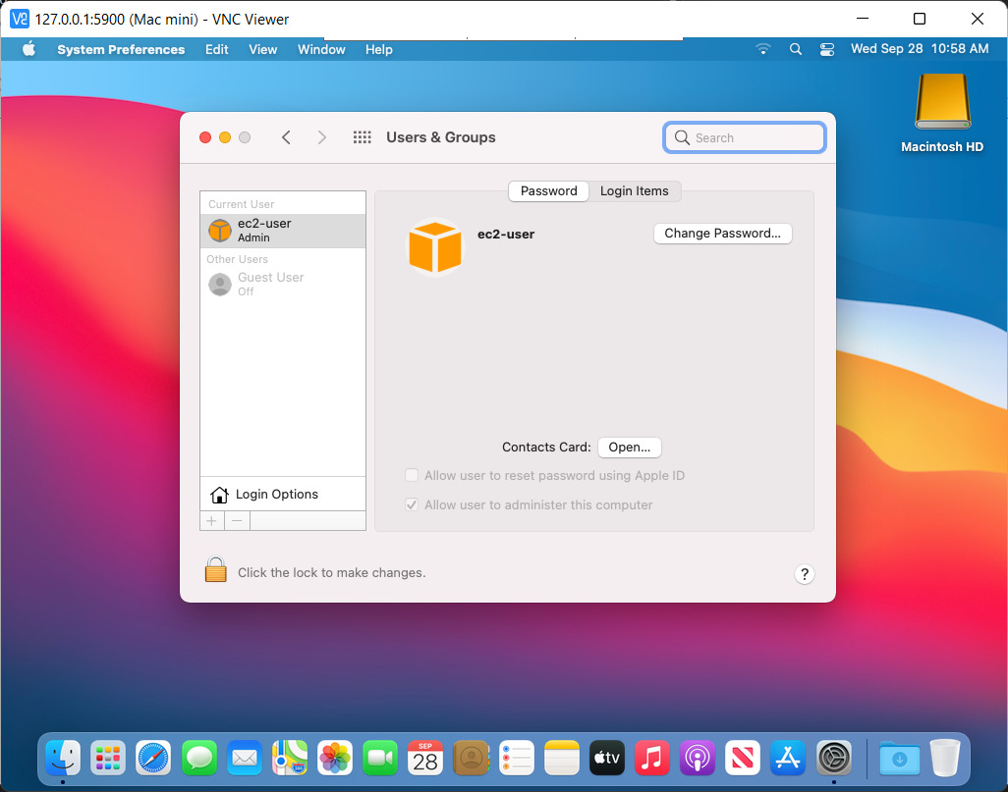1008x792 pixels.
Task: Click the plus button to add a user
Action: (x=212, y=520)
